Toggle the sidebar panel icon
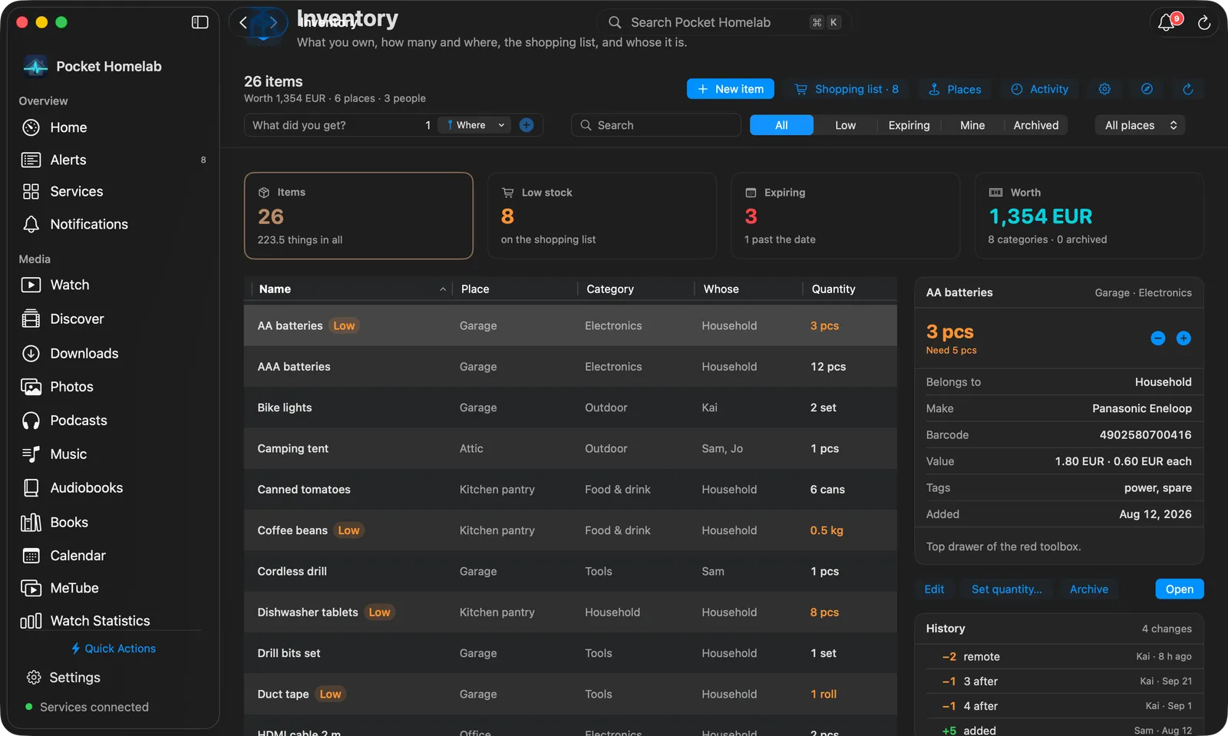This screenshot has height=736, width=1228. tap(200, 22)
